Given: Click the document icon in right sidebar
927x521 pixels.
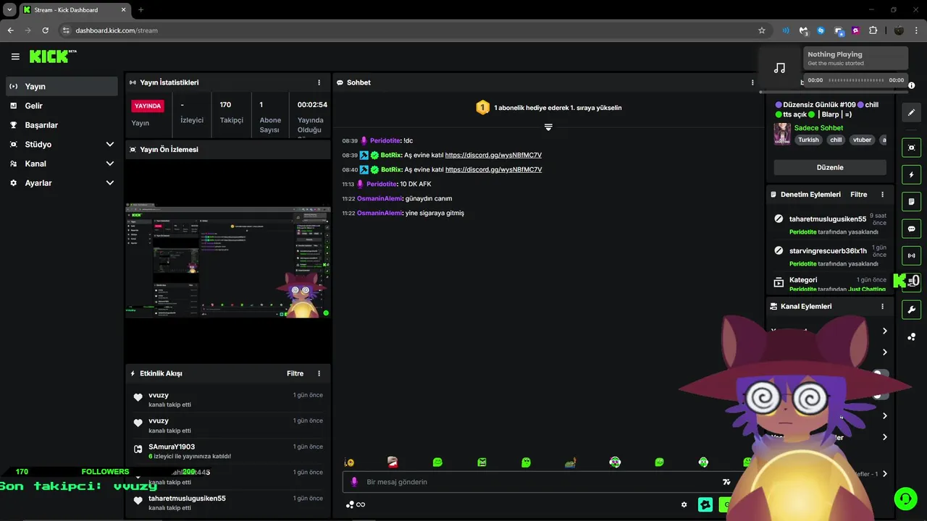Looking at the screenshot, I should [911, 201].
